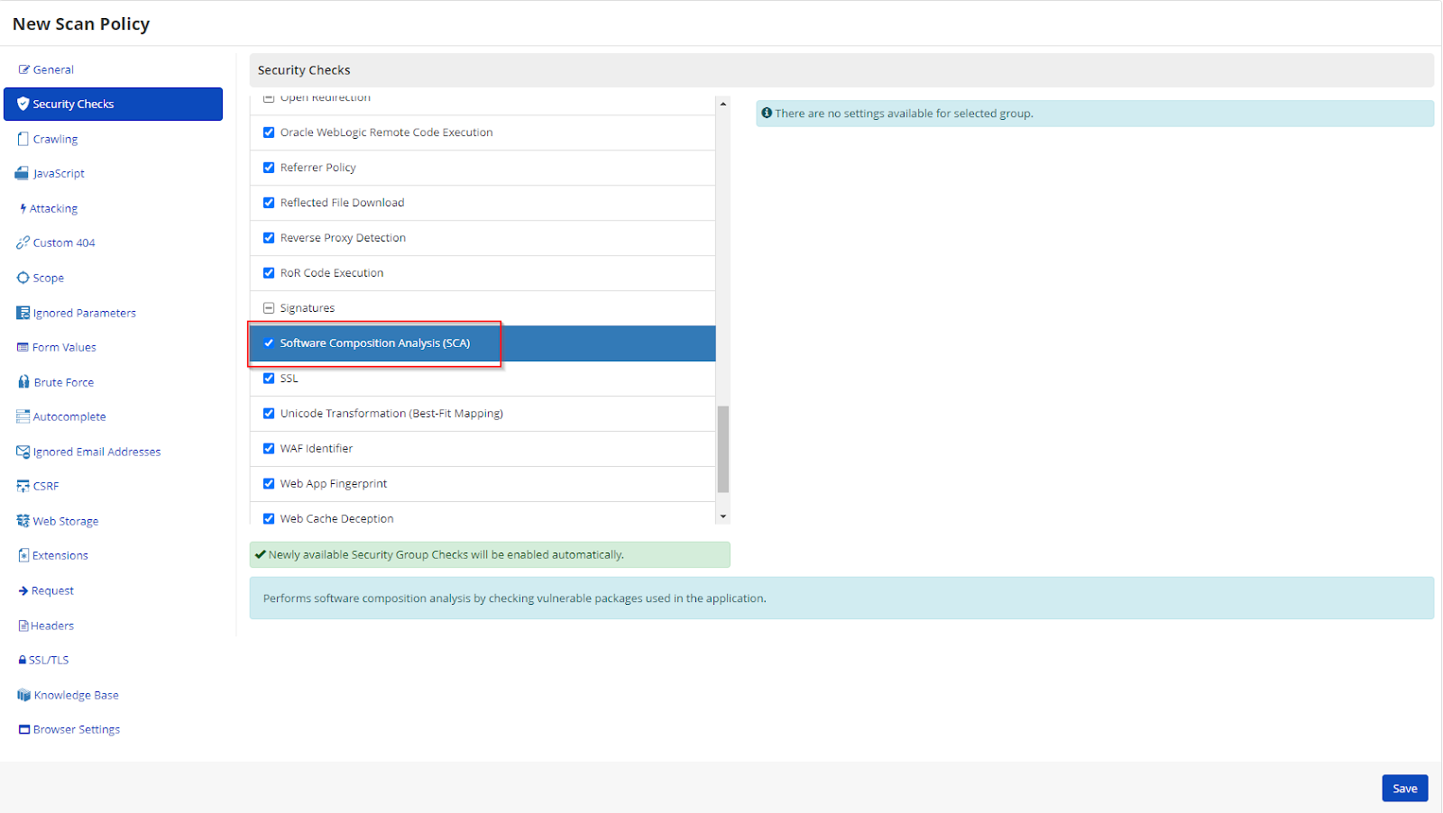Screen dimensions: 1443x813
Task: Disable the Web App Fingerprint checkbox
Action: (x=269, y=484)
